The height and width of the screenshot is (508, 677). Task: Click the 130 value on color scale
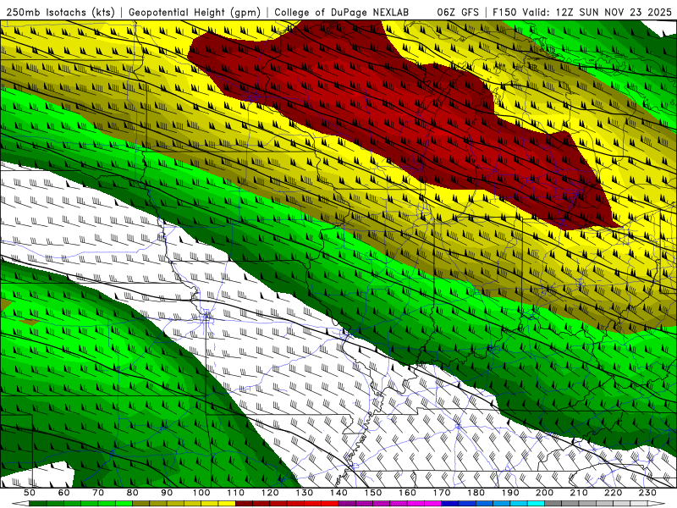[305, 493]
